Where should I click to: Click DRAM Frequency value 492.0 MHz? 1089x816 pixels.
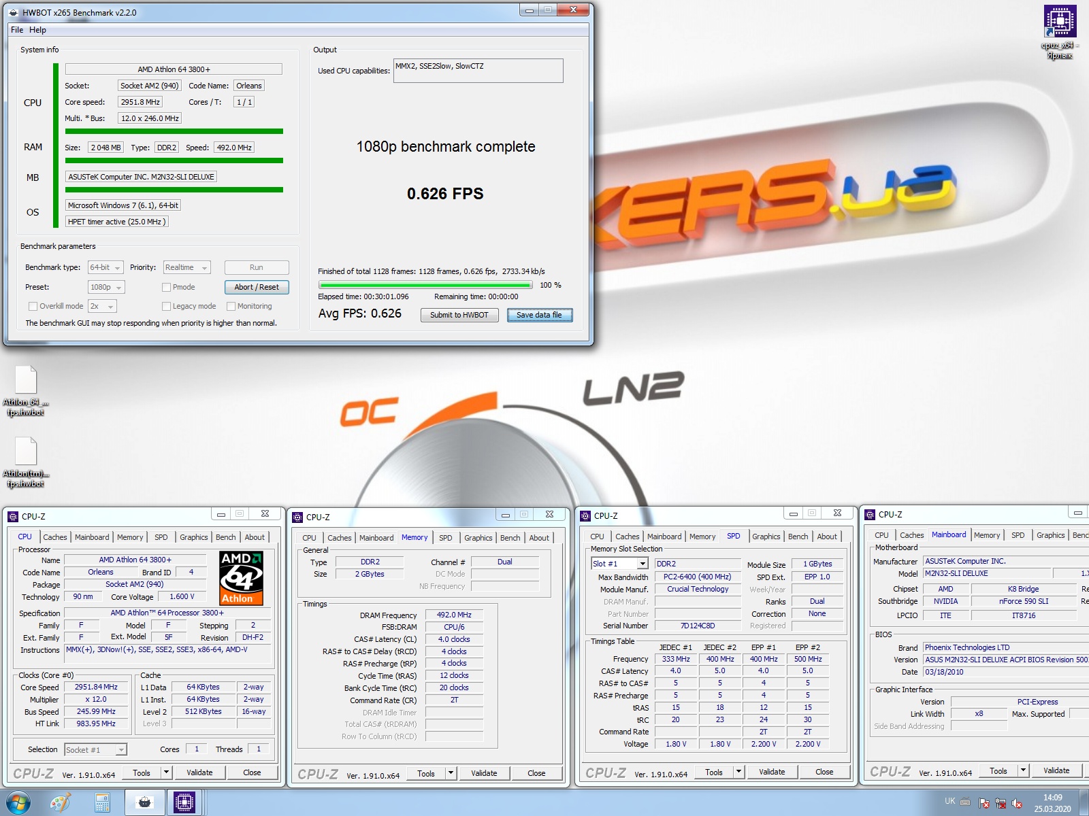pyautogui.click(x=454, y=615)
